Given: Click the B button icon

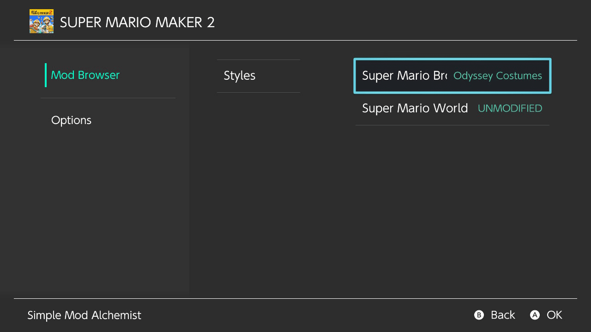Looking at the screenshot, I should pyautogui.click(x=479, y=315).
